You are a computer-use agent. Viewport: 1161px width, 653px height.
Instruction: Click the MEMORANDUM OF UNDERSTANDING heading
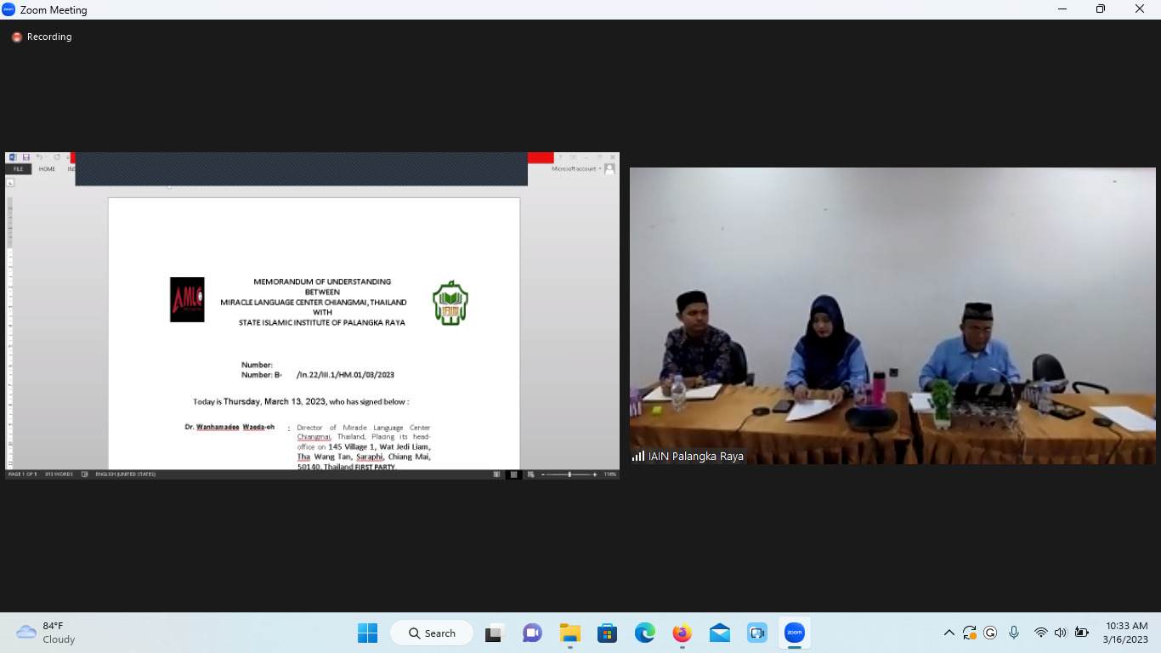point(322,281)
